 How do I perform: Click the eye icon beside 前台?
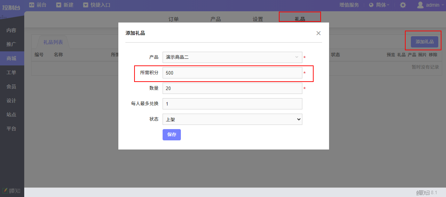(x=32, y=5)
